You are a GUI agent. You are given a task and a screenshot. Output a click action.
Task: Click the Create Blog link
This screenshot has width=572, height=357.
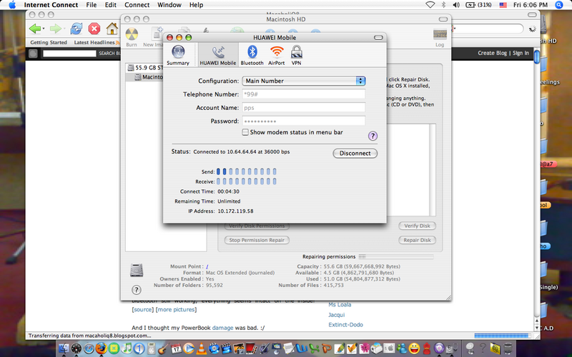coord(492,53)
